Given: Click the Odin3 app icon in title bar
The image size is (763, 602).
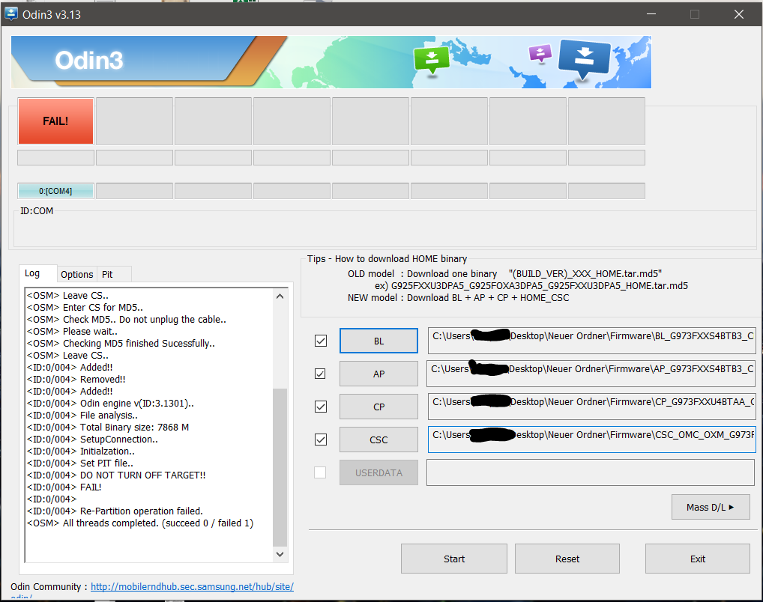Looking at the screenshot, I should tap(10, 14).
